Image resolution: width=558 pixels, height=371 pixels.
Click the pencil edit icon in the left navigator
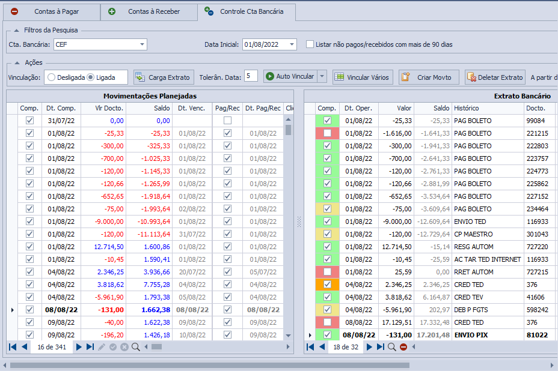tap(102, 347)
